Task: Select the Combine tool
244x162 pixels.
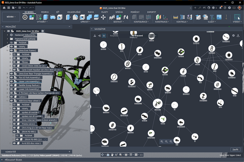Action: coord(89,17)
